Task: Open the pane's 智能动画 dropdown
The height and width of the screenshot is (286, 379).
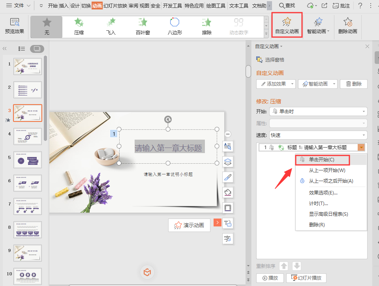Action: click(317, 84)
